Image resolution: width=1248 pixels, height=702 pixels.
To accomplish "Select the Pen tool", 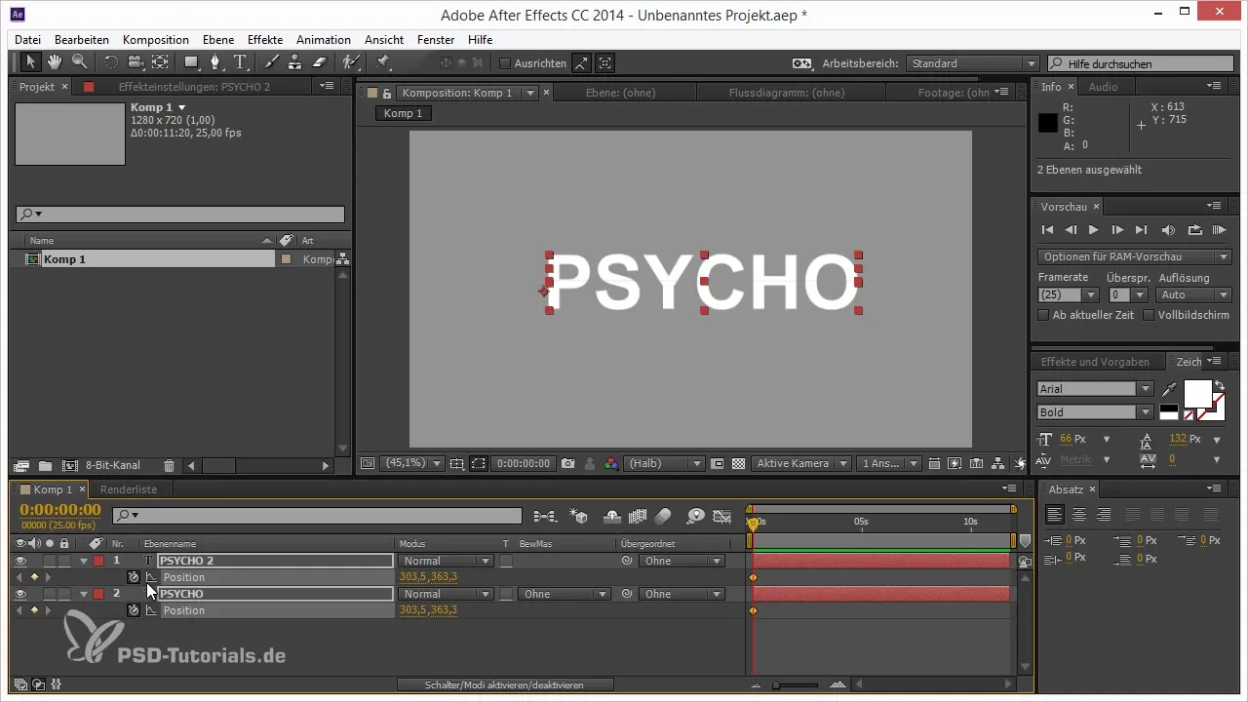I will point(216,62).
